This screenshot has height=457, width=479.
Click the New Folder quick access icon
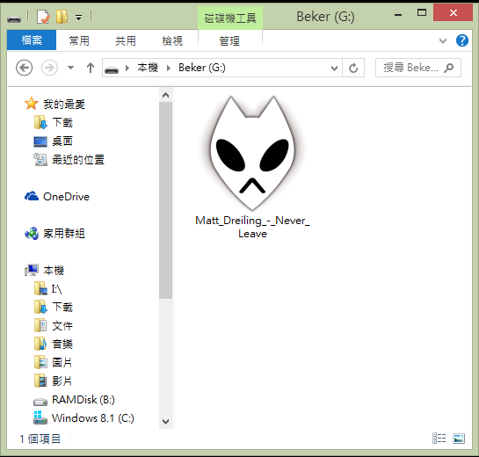tap(62, 17)
